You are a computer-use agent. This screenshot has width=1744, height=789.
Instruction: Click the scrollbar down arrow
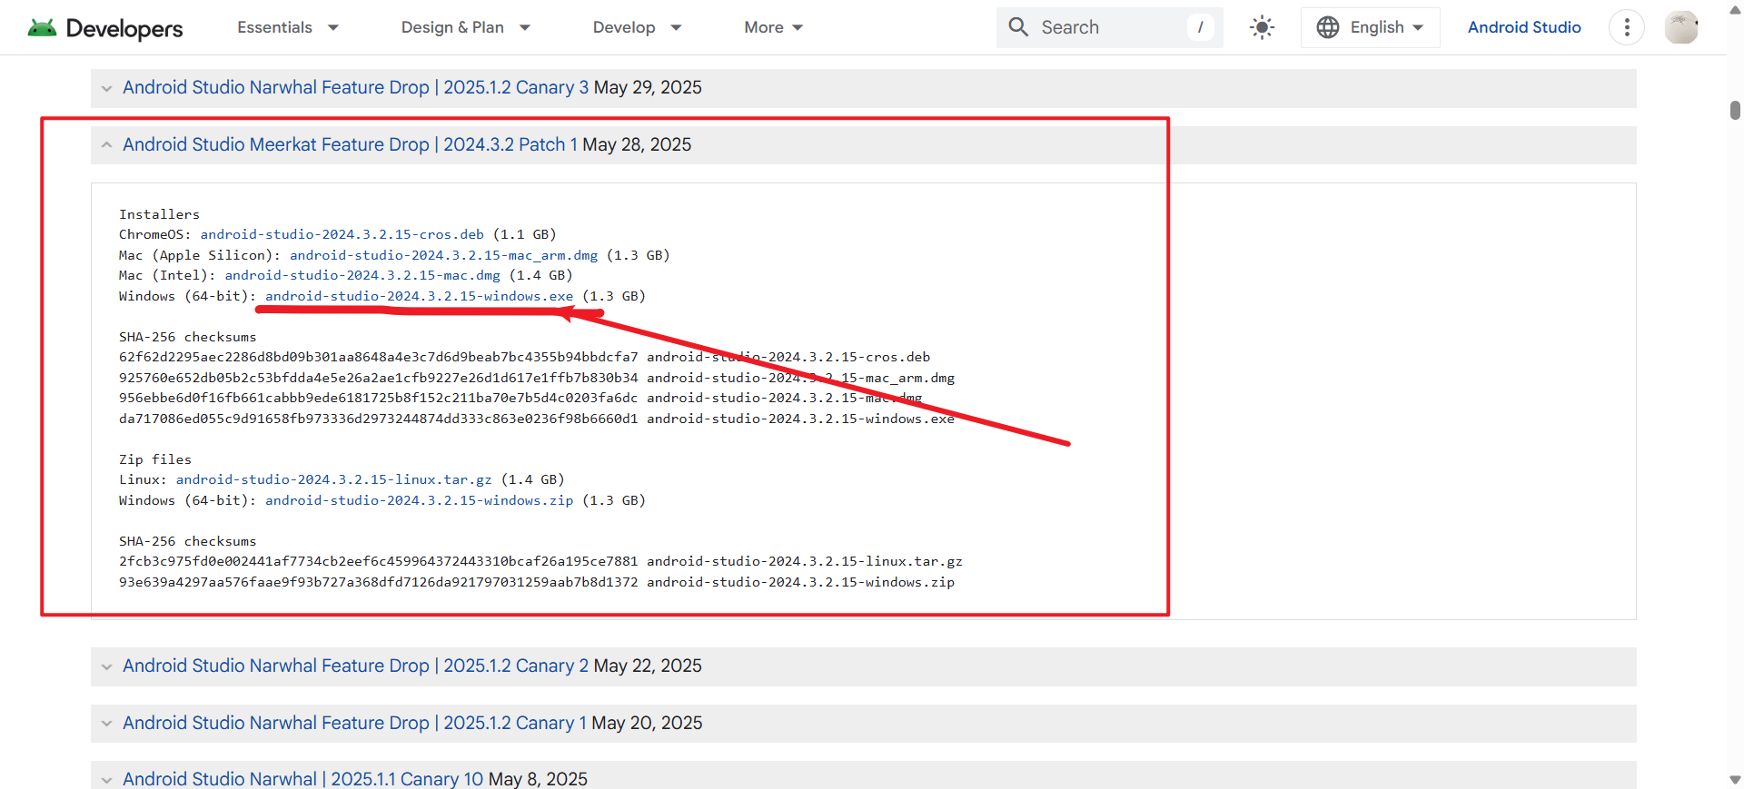(x=1735, y=780)
